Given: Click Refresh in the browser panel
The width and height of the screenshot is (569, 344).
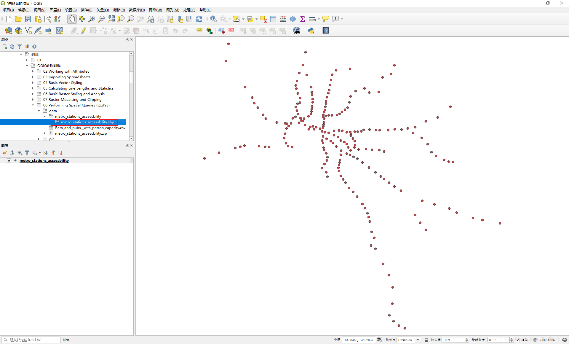Looking at the screenshot, I should tap(12, 47).
